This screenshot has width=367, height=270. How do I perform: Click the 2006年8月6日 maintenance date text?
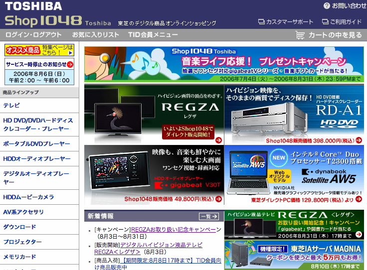(x=39, y=74)
